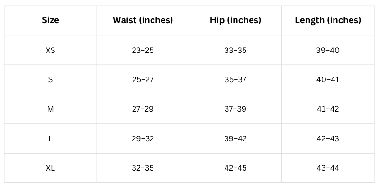Select the Waist (inches) column header
This screenshot has height=189, width=379.
coord(143,20)
